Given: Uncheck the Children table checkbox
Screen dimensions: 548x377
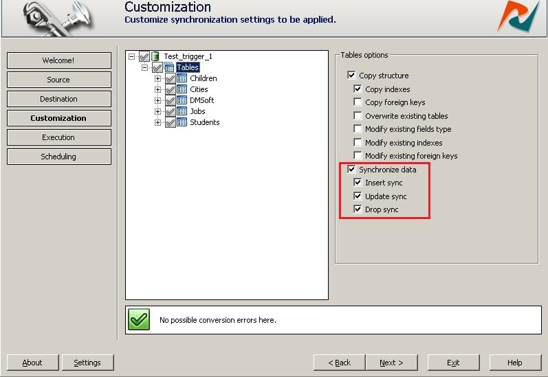Looking at the screenshot, I should pos(171,78).
